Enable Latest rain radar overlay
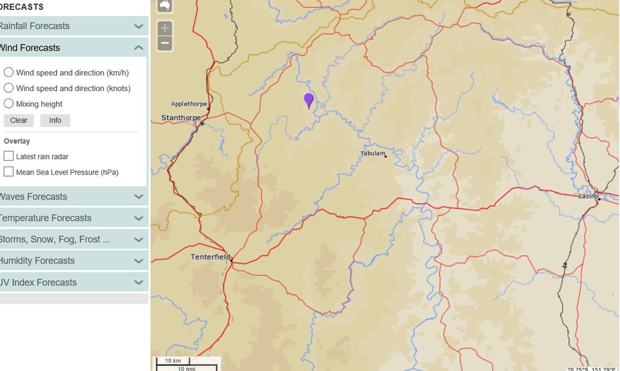The image size is (620, 371). click(9, 155)
